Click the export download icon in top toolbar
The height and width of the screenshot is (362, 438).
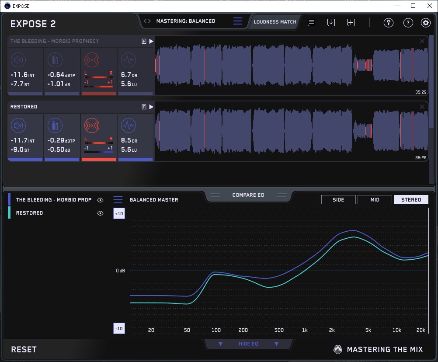[331, 22]
